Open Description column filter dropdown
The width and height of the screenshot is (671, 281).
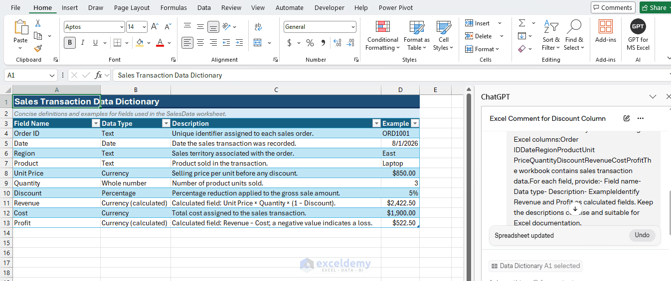pyautogui.click(x=377, y=123)
